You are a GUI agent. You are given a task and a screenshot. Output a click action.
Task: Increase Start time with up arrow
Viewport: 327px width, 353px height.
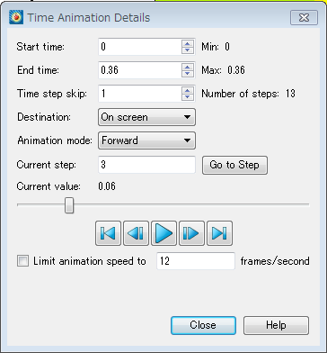click(x=188, y=43)
